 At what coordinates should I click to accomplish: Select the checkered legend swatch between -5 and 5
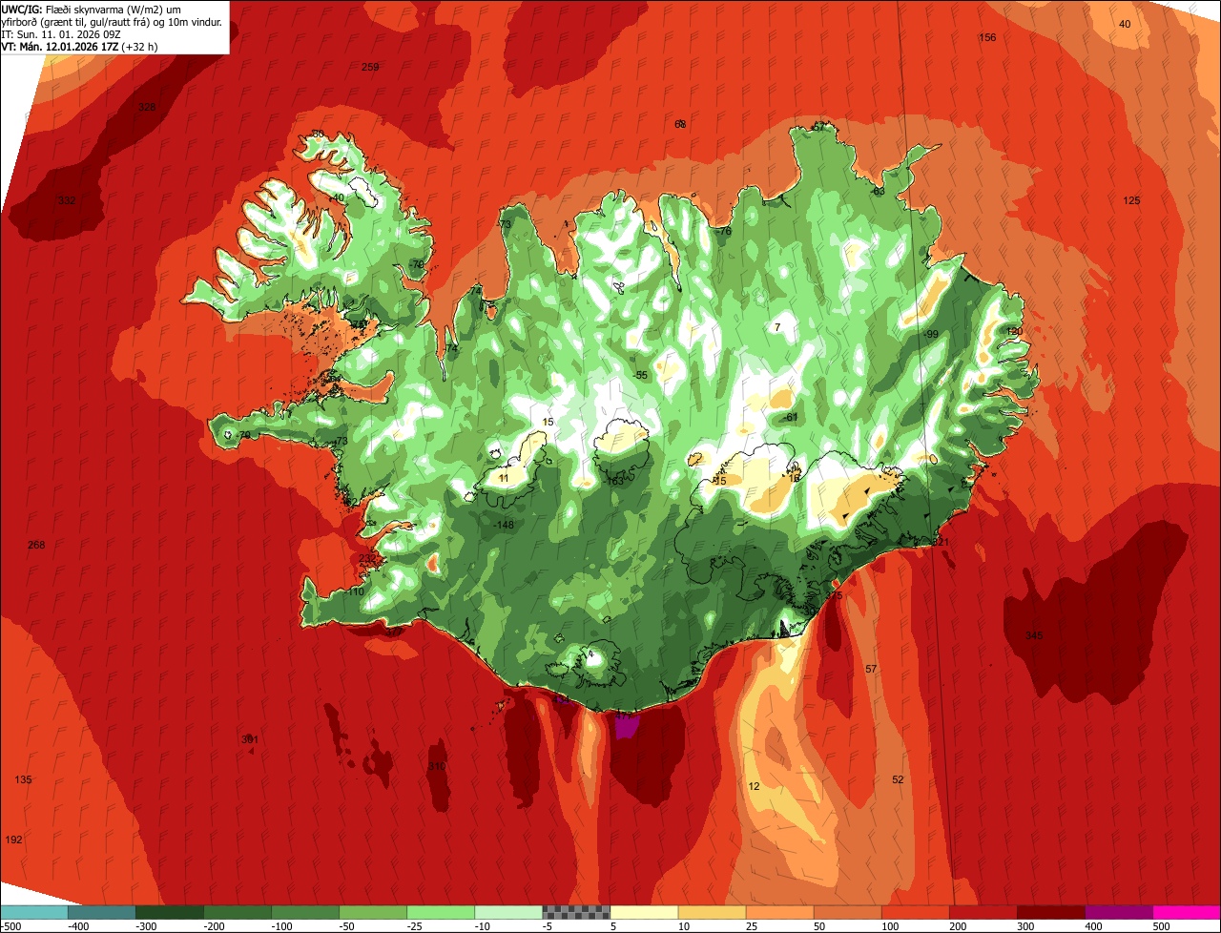(576, 912)
